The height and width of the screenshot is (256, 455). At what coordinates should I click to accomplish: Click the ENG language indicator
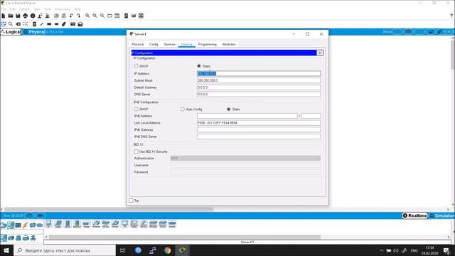tap(414, 250)
